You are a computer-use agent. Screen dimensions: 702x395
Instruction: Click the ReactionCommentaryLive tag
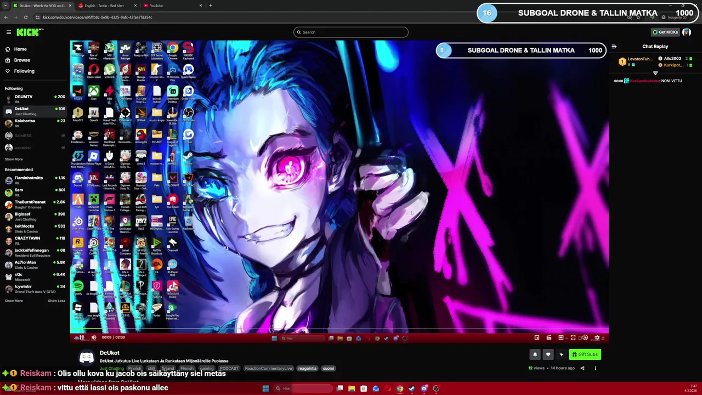point(268,369)
